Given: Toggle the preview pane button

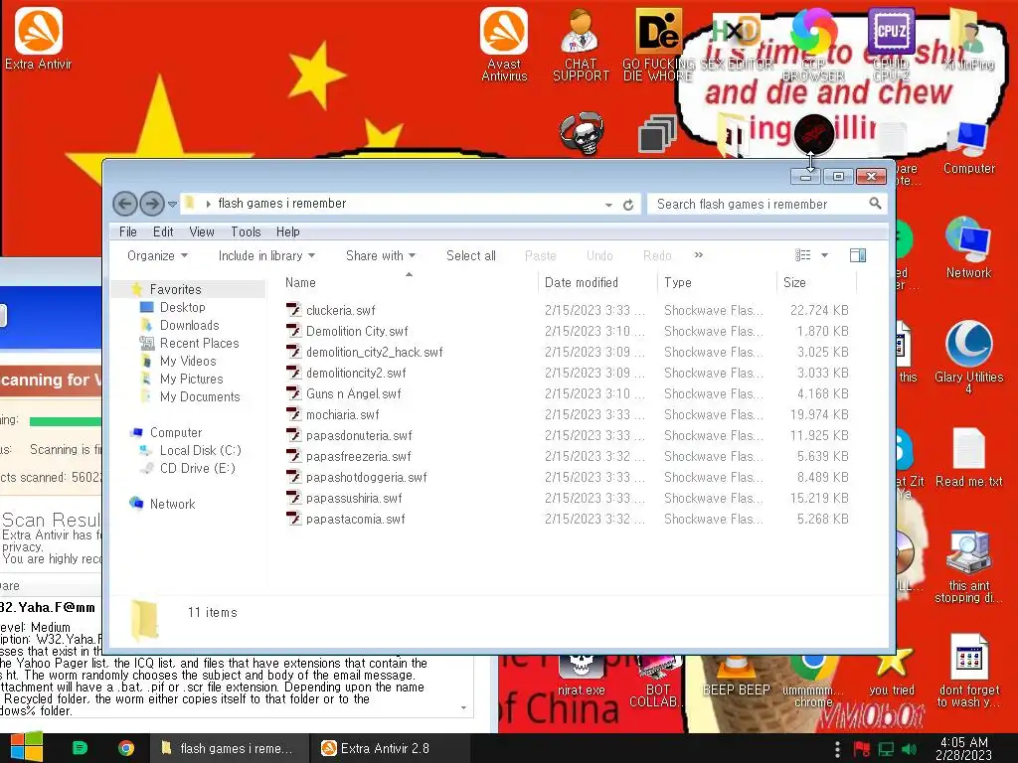Looking at the screenshot, I should (x=858, y=255).
